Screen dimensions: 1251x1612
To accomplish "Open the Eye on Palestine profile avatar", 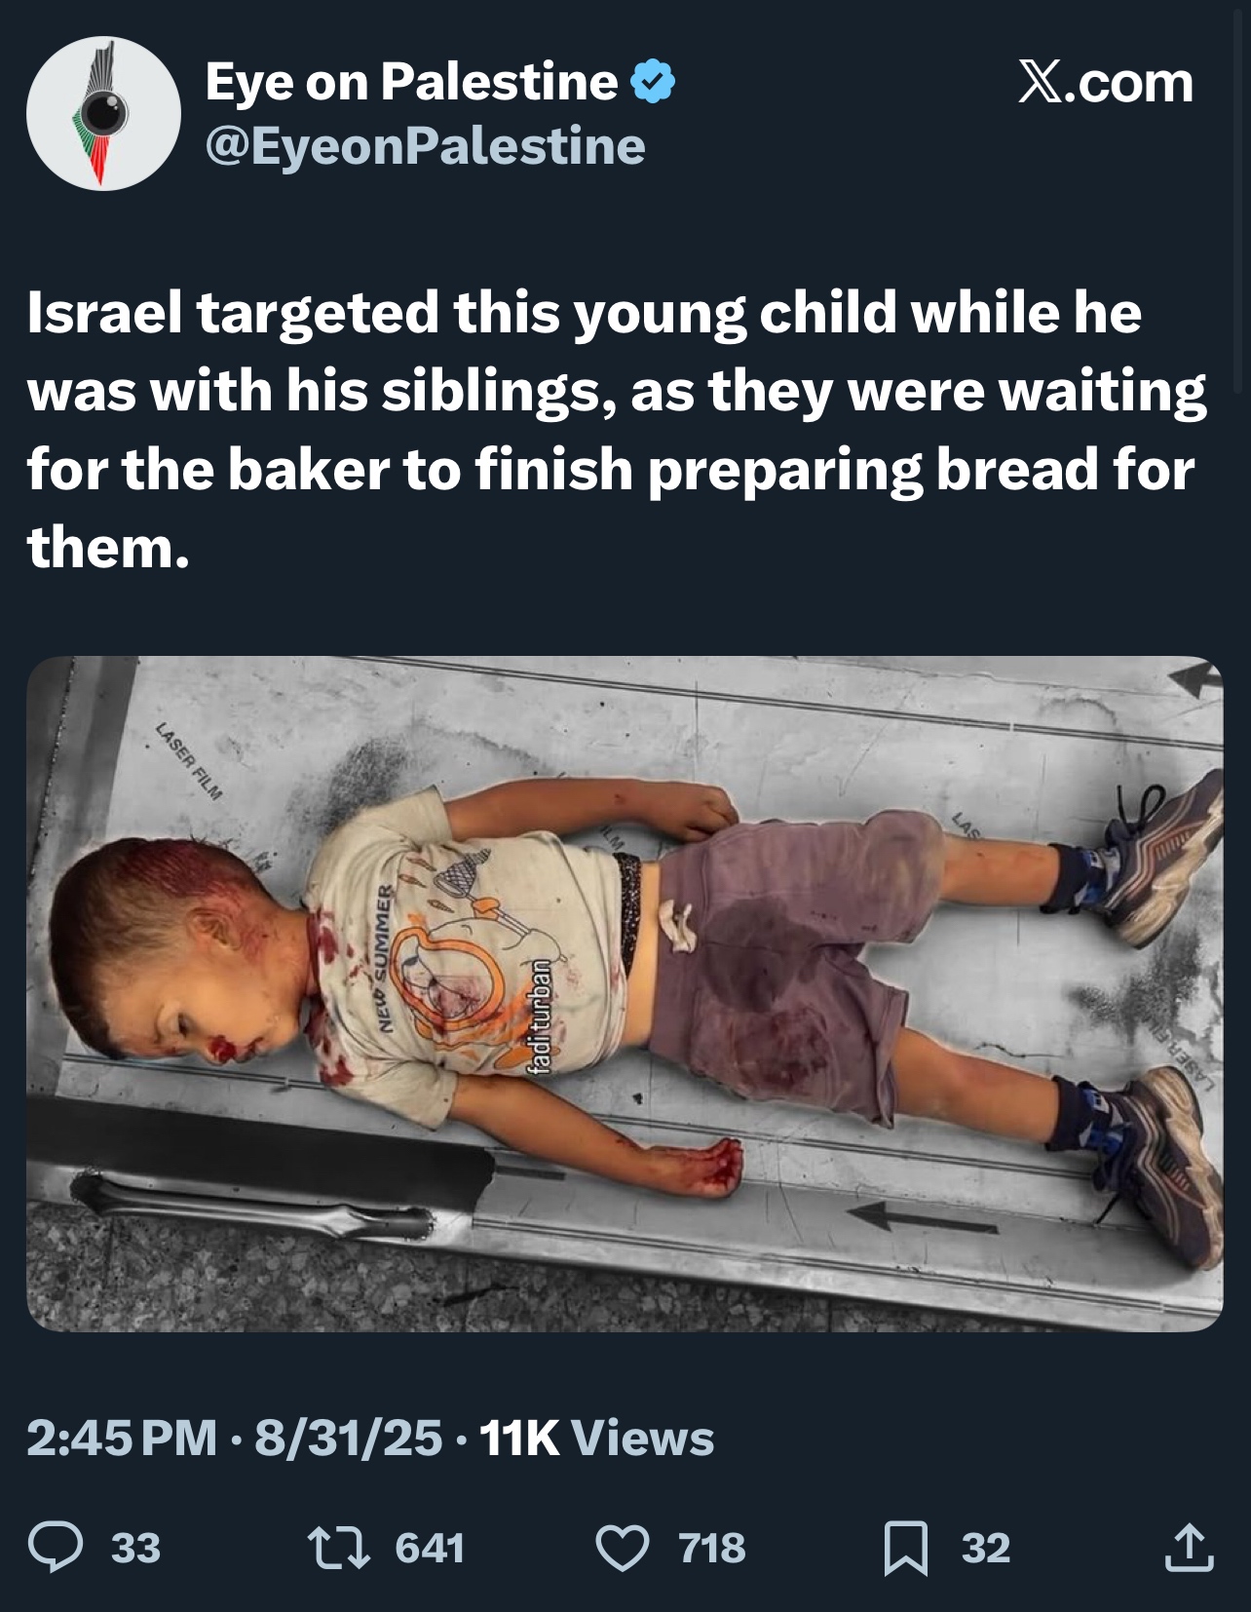I will tap(103, 113).
